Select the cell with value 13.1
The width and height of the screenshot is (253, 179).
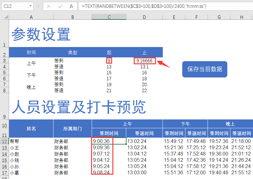pyautogui.click(x=144, y=66)
